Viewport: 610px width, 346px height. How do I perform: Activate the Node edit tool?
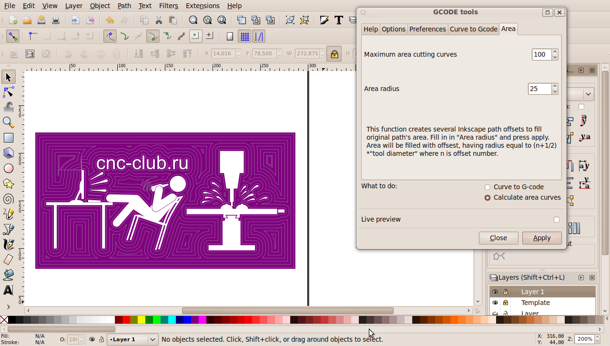coord(9,92)
